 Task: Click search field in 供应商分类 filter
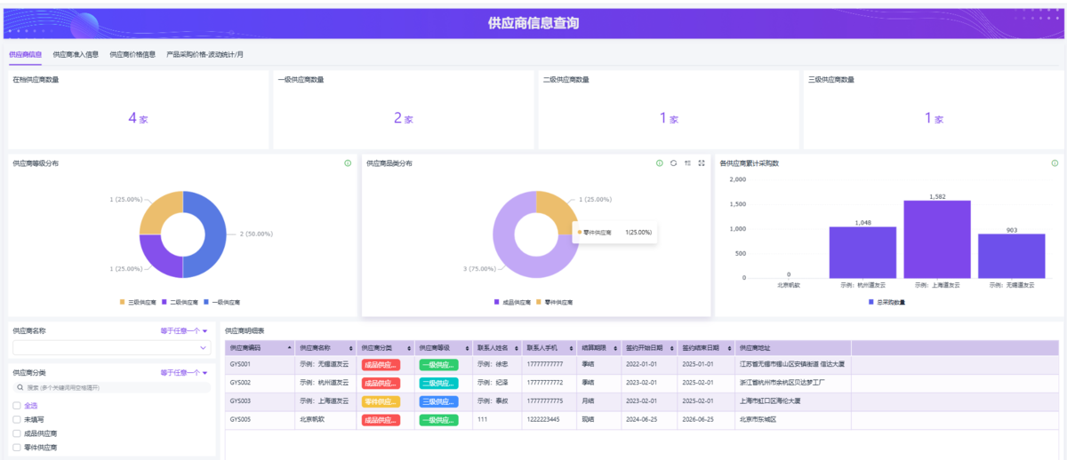pos(111,388)
